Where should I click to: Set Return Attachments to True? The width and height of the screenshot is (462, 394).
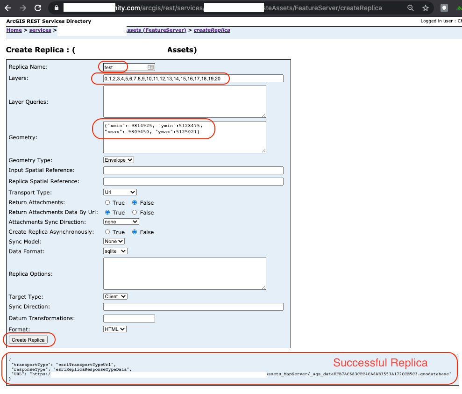pos(107,202)
